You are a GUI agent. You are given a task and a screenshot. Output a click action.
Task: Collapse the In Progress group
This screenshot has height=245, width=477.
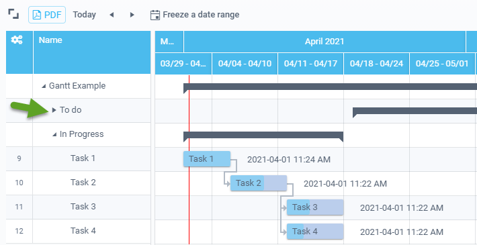[x=54, y=134]
